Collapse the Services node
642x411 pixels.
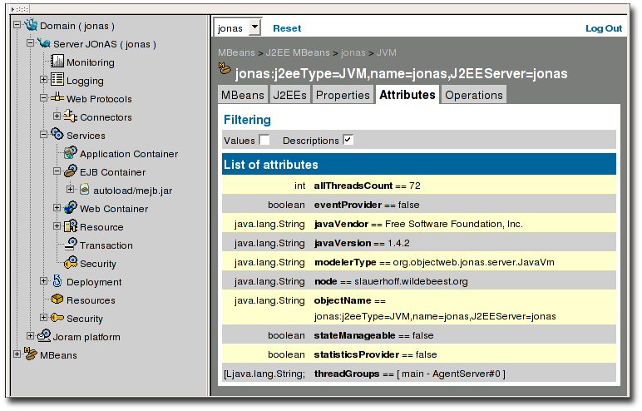click(44, 135)
